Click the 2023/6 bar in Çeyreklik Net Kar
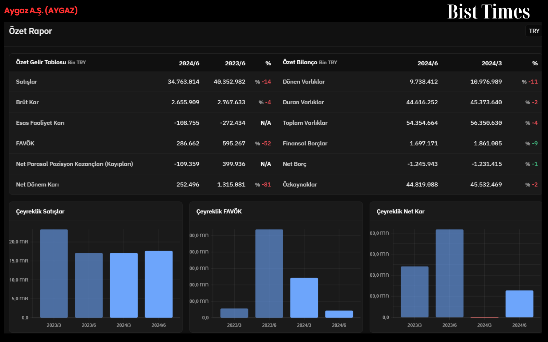 pyautogui.click(x=449, y=274)
